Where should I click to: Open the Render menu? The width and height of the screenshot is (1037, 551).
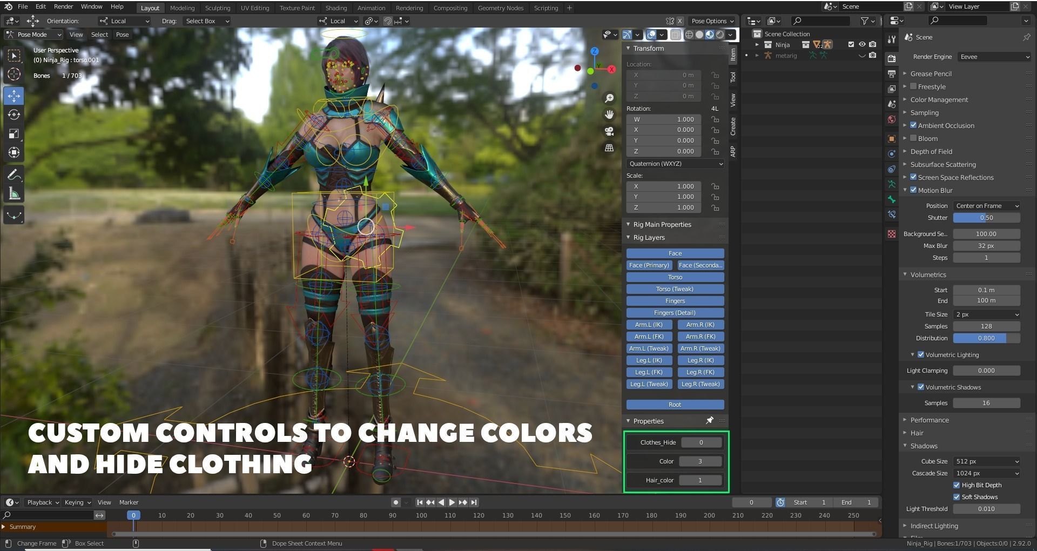point(63,6)
